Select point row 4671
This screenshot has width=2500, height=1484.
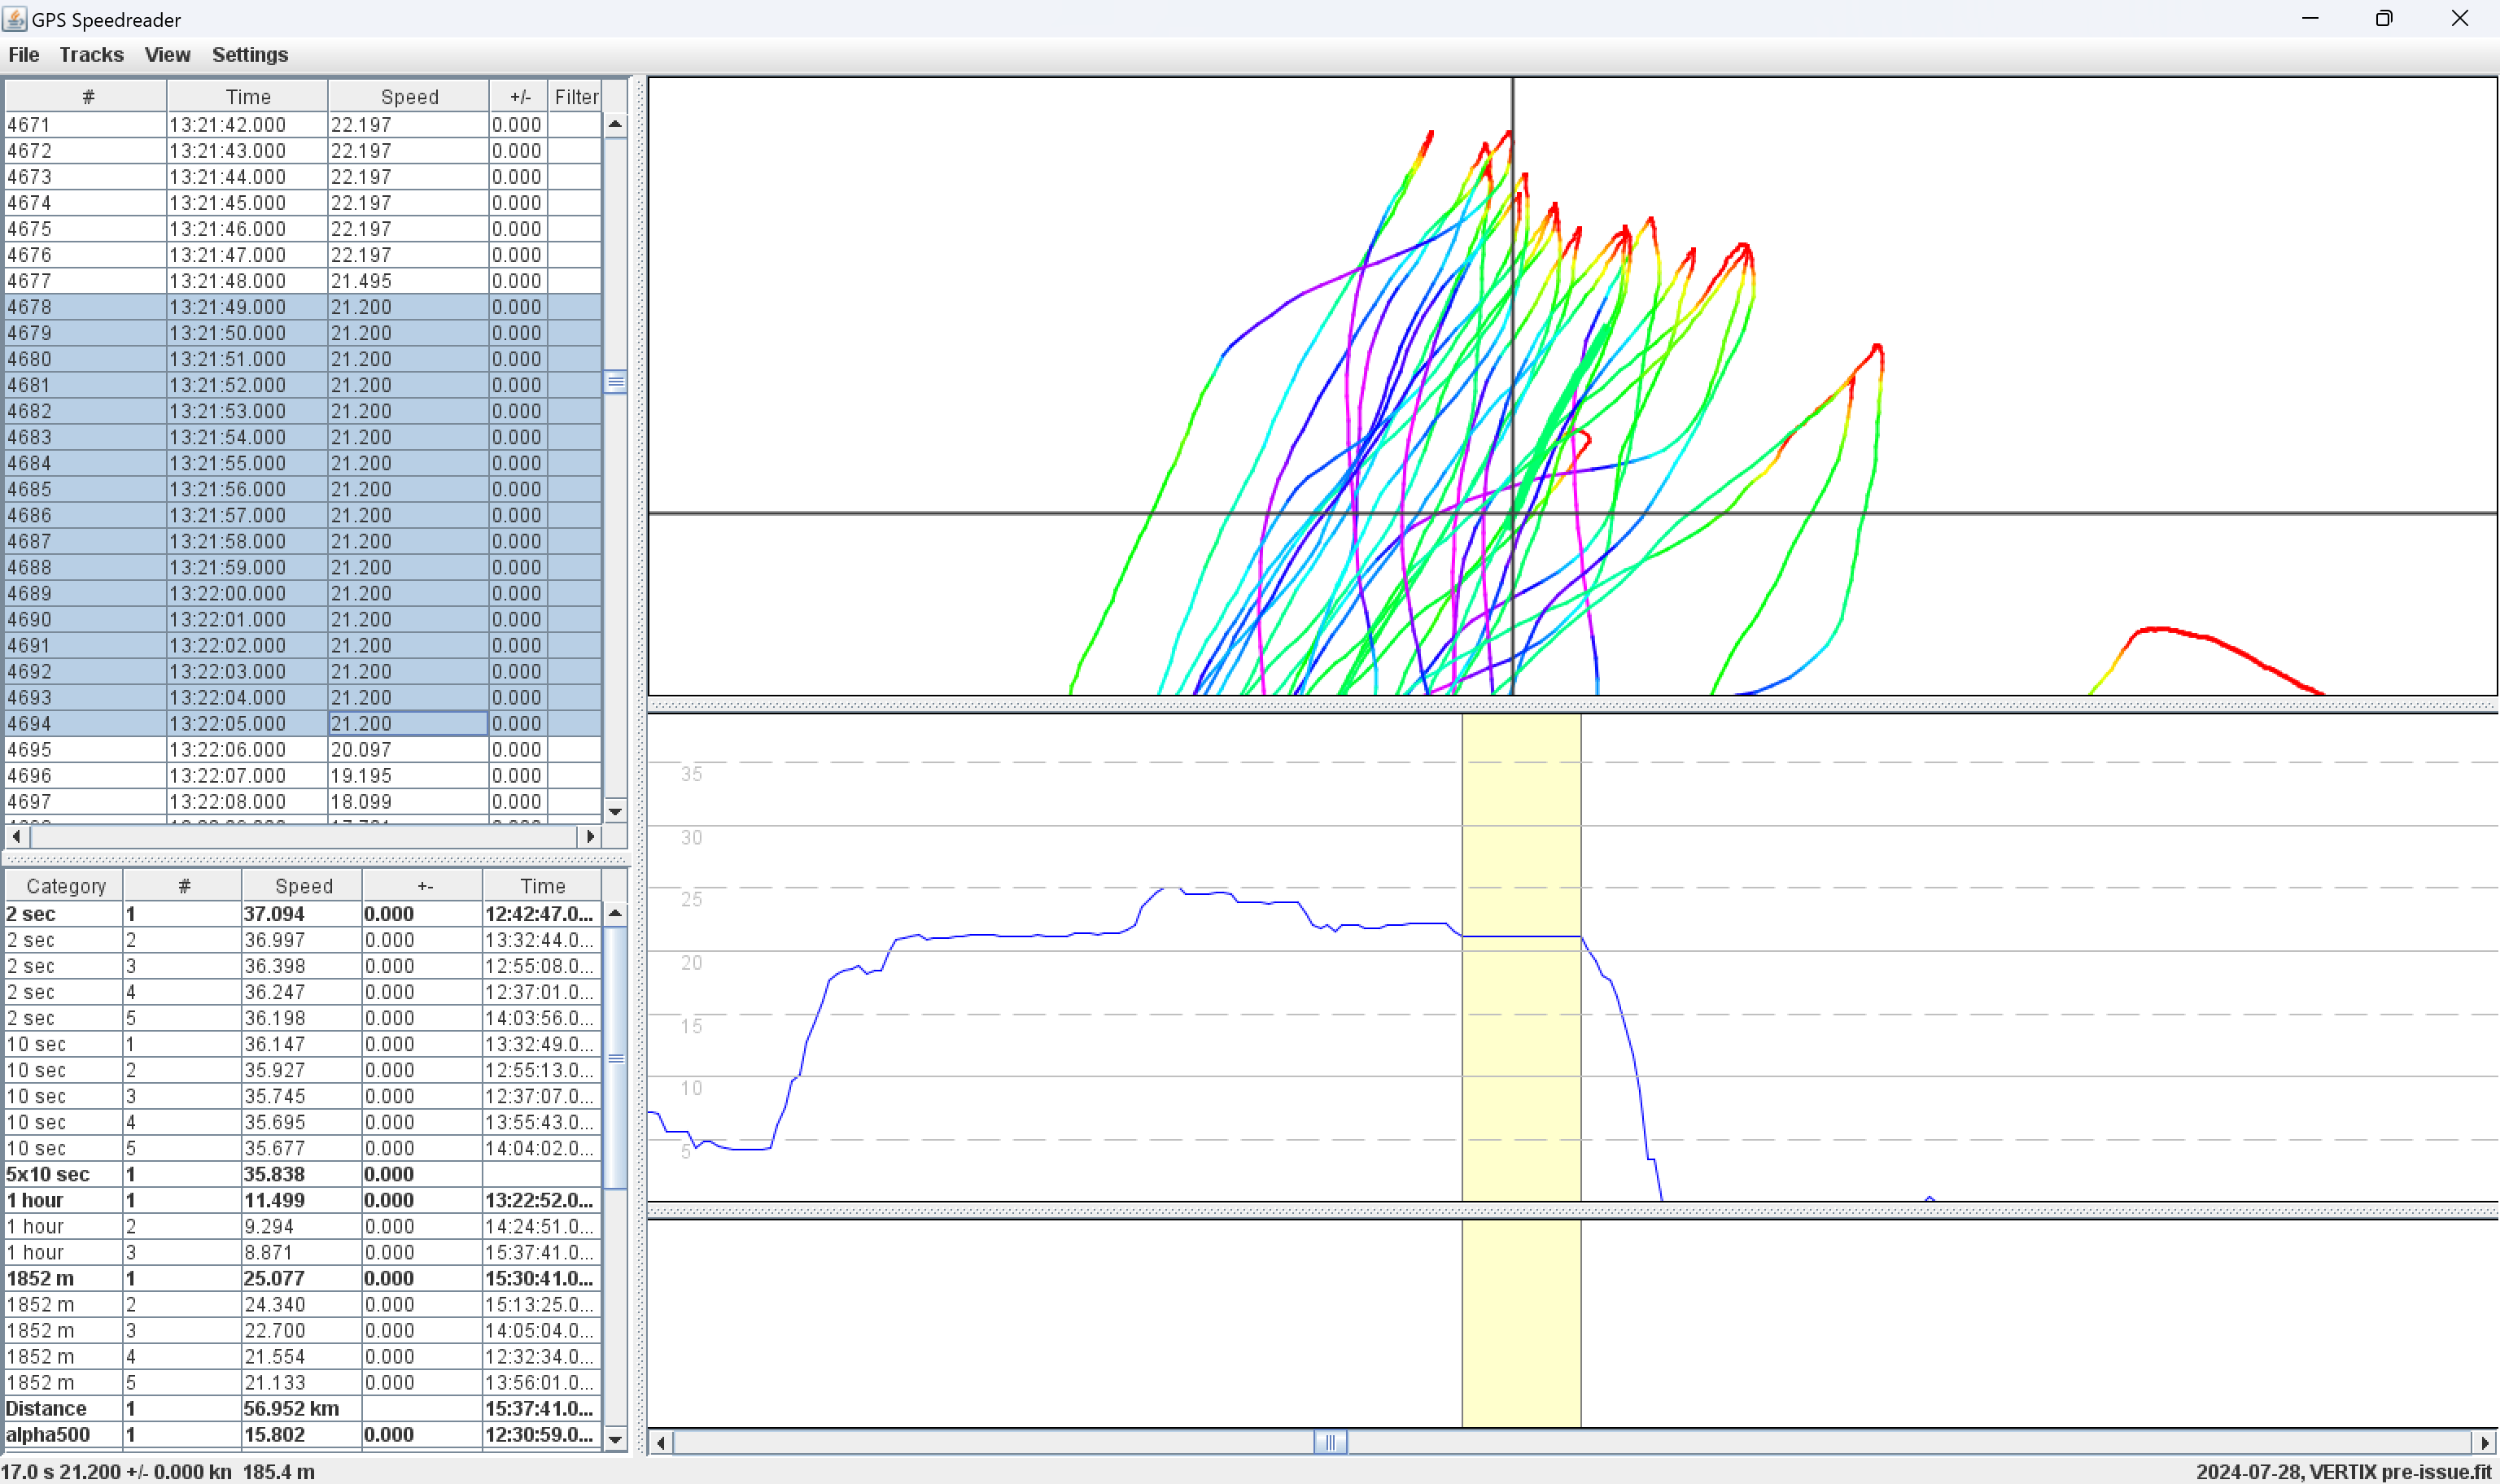pyautogui.click(x=303, y=125)
